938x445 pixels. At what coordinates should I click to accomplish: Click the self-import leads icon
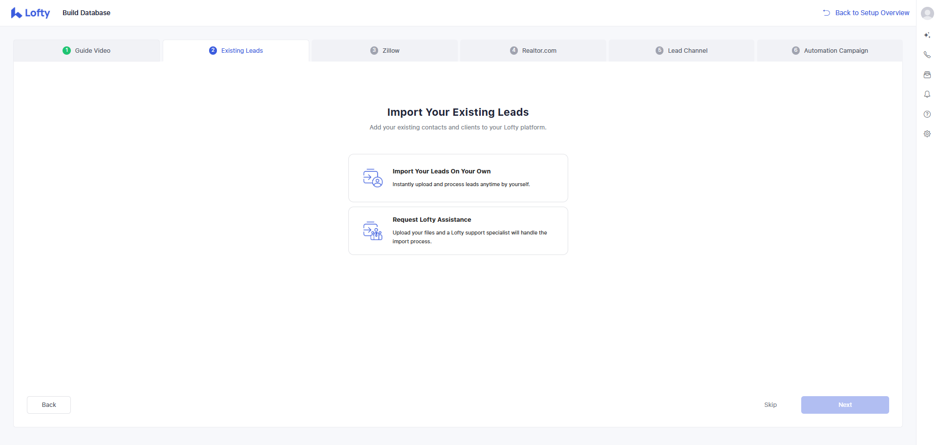pos(373,178)
